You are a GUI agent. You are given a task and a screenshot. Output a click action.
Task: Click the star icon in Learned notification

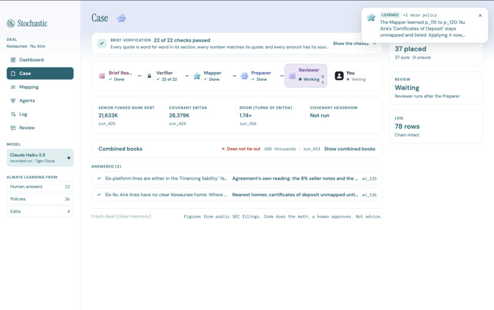click(x=371, y=18)
